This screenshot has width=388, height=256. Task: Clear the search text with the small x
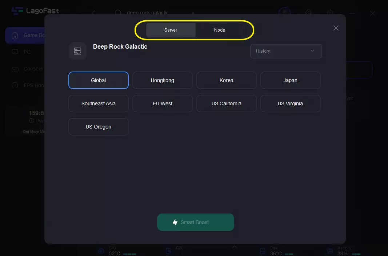coord(193,13)
